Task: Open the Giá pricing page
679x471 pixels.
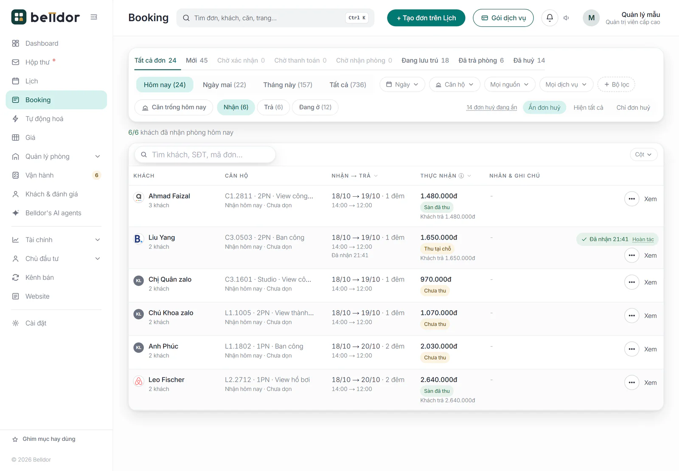Action: click(56, 137)
